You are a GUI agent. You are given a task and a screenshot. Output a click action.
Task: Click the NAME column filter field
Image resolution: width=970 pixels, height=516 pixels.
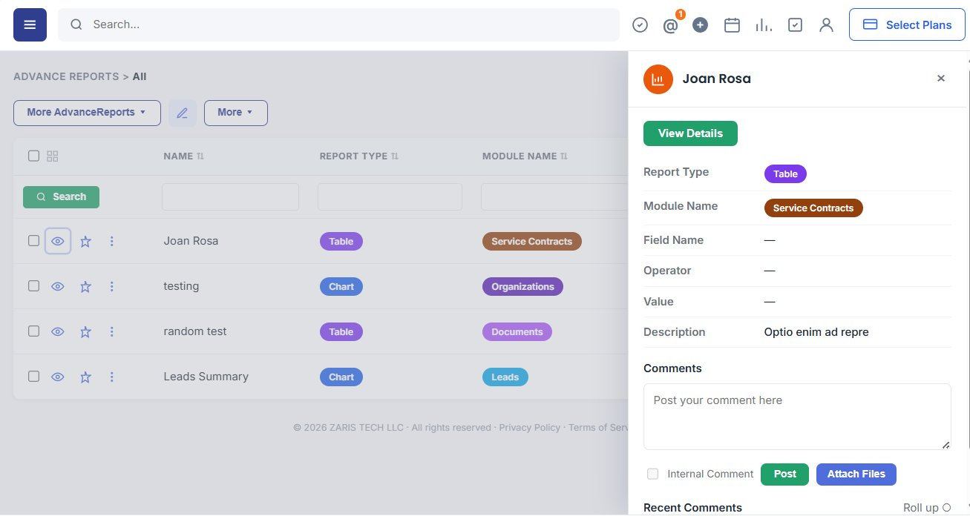coord(230,197)
